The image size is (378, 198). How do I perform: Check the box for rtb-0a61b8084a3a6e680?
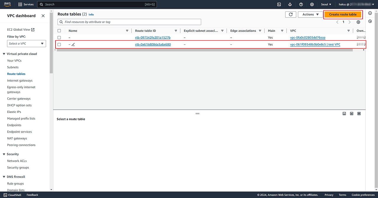59,44
